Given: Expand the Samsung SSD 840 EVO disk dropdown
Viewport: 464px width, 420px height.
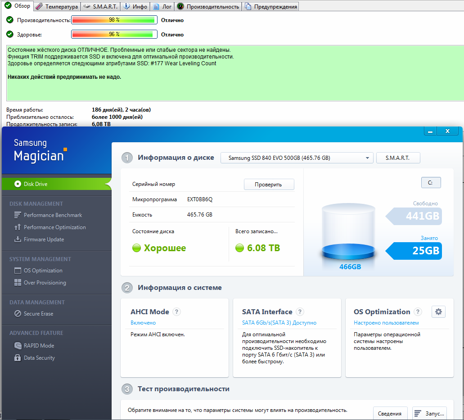Looking at the screenshot, I should [297, 158].
